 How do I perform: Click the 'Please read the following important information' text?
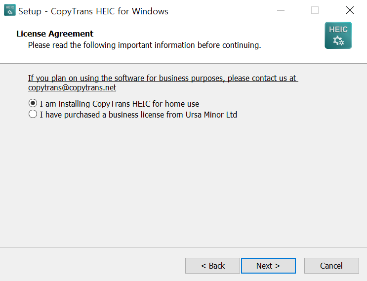pos(144,45)
